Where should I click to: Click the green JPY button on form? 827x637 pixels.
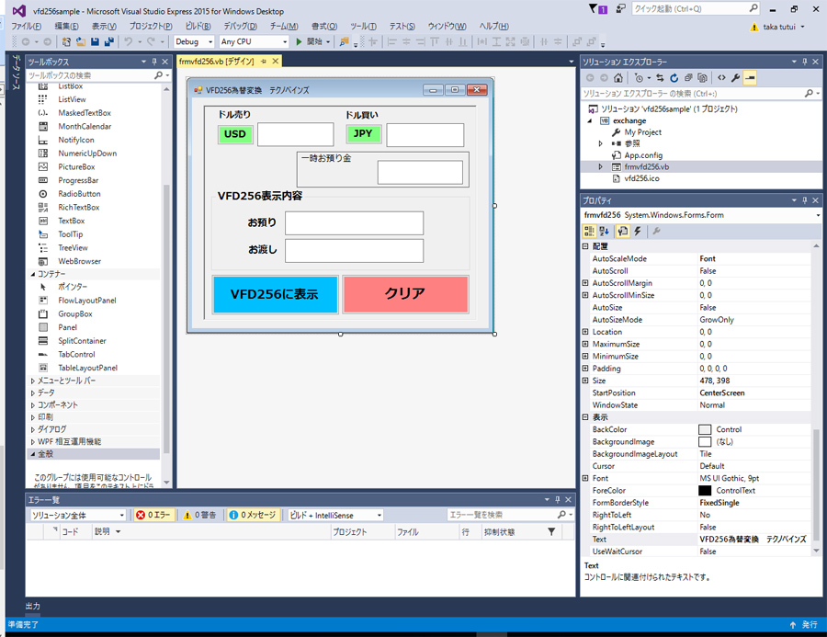[x=363, y=133]
